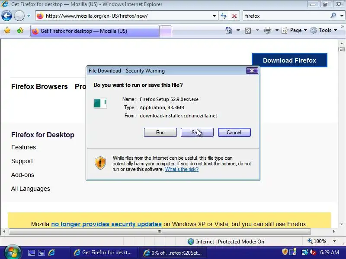This screenshot has width=346, height=259.
Task: Open the What's the risk? link
Action: pyautogui.click(x=182, y=169)
